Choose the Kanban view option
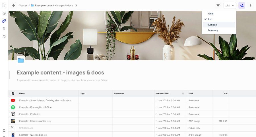Image resolution: width=256 pixels, height=137 pixels. [219, 25]
